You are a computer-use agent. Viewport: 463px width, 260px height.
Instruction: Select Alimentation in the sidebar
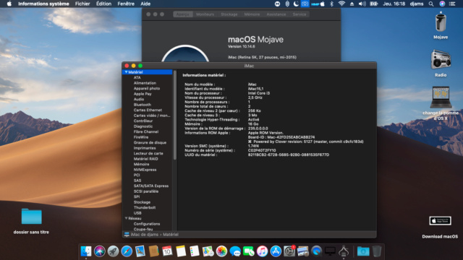click(x=145, y=83)
